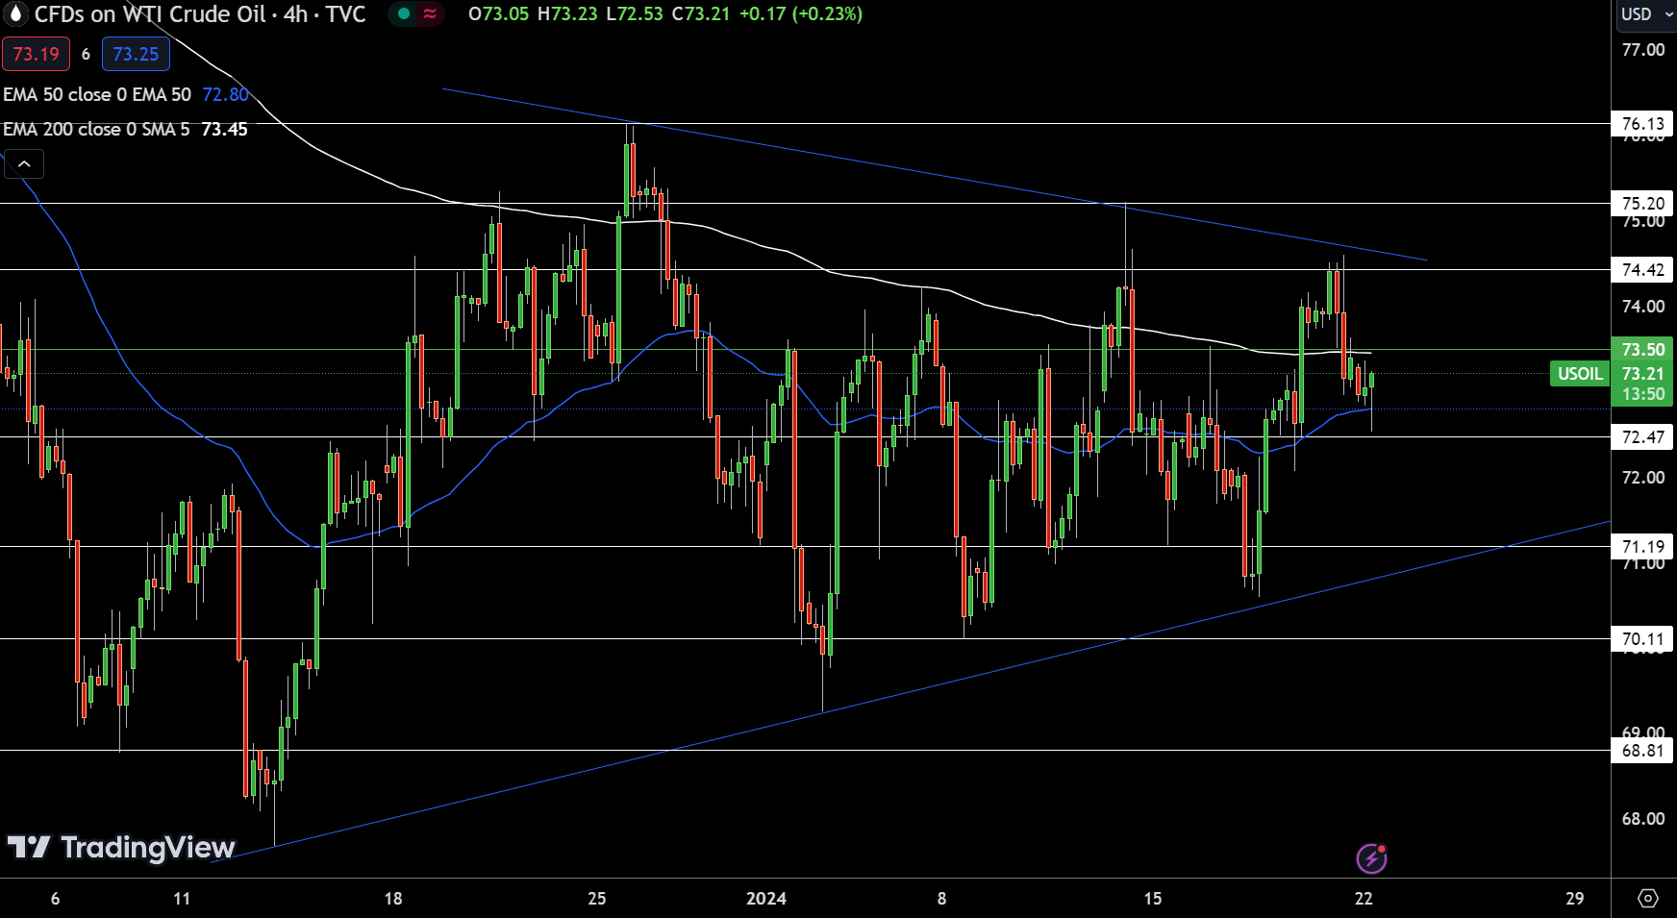Click the 15 date on time axis
This screenshot has width=1677, height=918.
[1152, 899]
